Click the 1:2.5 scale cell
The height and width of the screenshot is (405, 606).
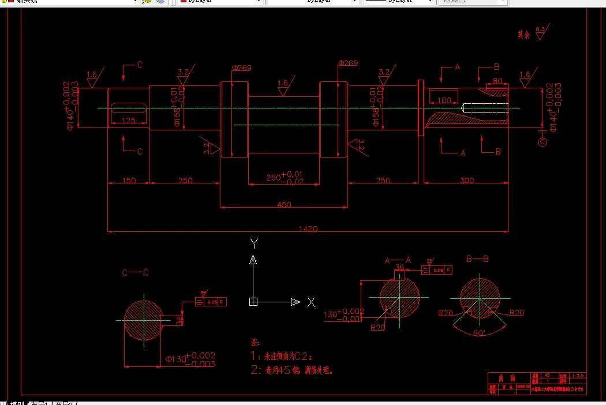point(578,375)
